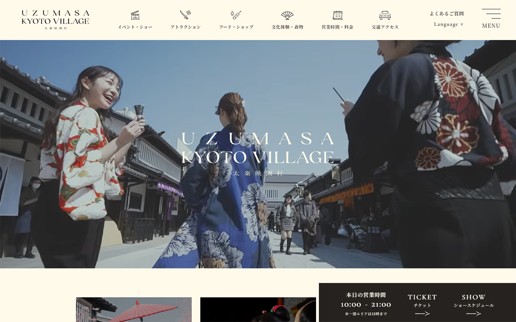Click the arrow under SHOW schedule
The width and height of the screenshot is (516, 322).
[473, 314]
